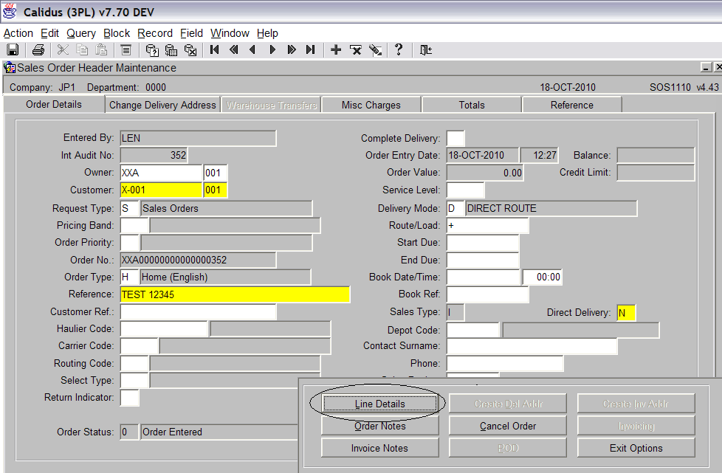Open the field Edit list icon
Viewport: 722px width, 473px height.
point(126,49)
